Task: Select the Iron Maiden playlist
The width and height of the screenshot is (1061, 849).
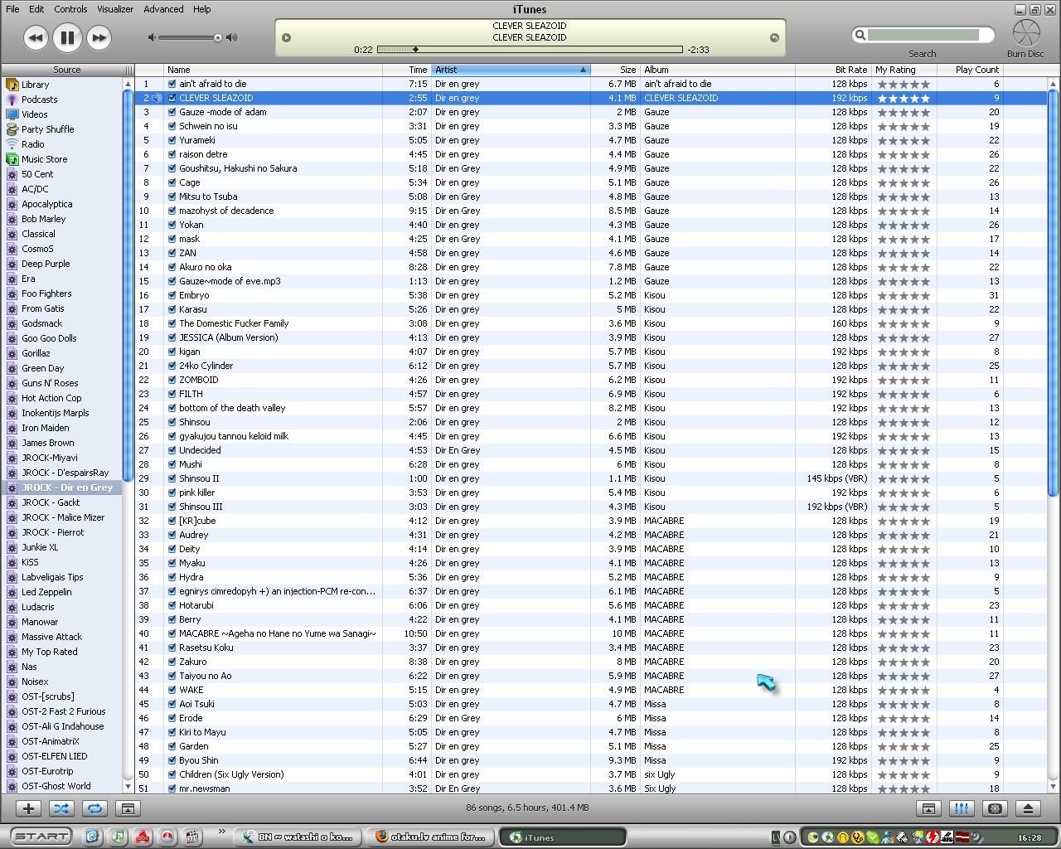Action: [x=45, y=428]
